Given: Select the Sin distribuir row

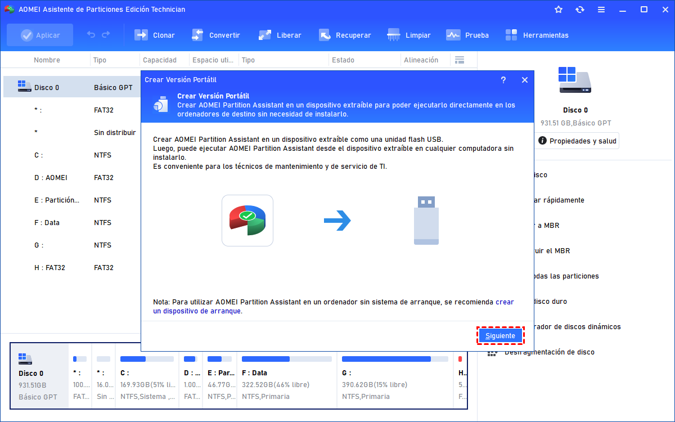Looking at the screenshot, I should point(72,132).
